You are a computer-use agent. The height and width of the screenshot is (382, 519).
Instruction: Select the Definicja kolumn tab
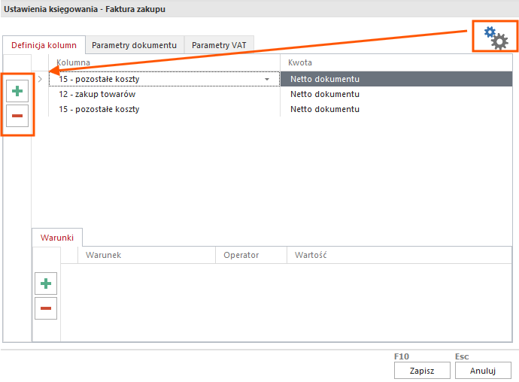(44, 45)
